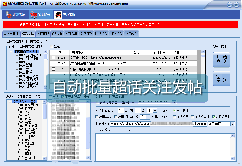This screenshot has height=166, width=242.
Task: Collapse the 【微博帐号分类】 tree node
Action: click(10, 102)
